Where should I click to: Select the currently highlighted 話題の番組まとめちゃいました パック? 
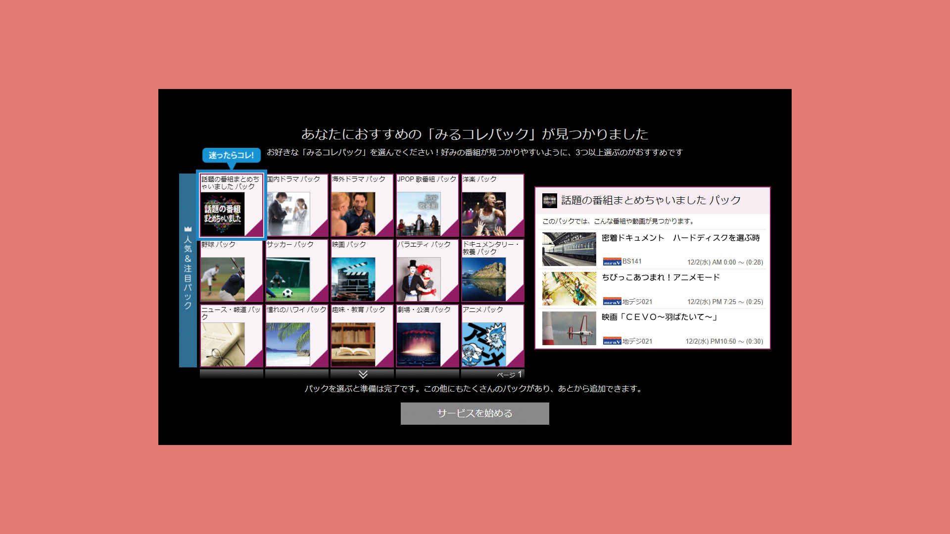coord(232,205)
